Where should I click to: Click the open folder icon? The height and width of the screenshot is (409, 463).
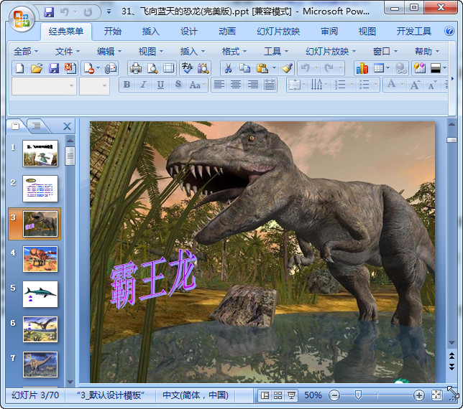pyautogui.click(x=37, y=68)
